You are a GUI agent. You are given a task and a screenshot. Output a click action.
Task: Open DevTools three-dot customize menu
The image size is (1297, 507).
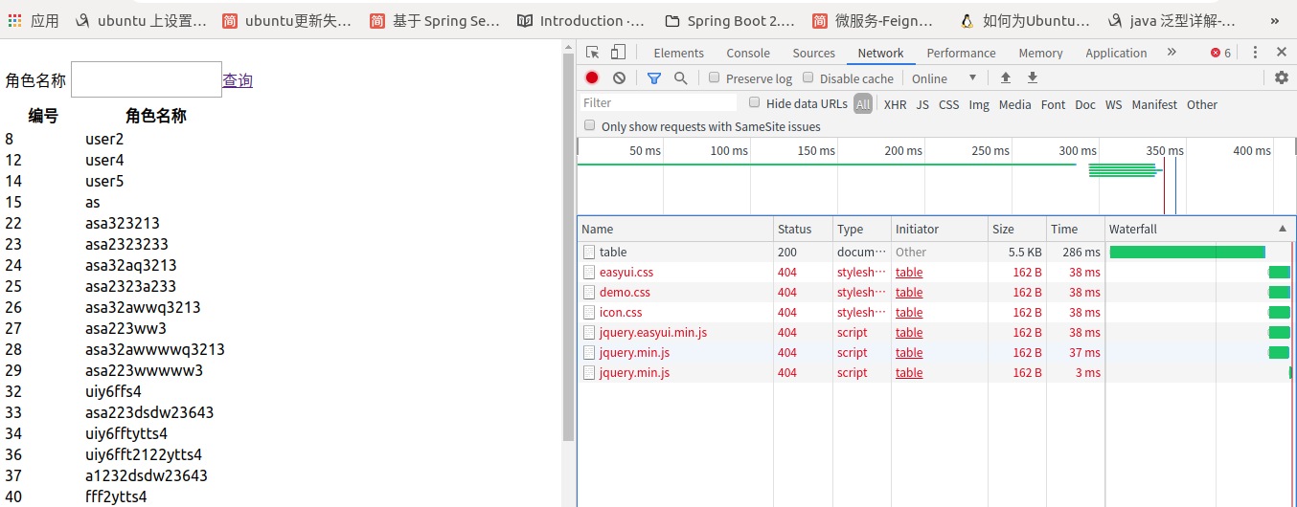1255,53
